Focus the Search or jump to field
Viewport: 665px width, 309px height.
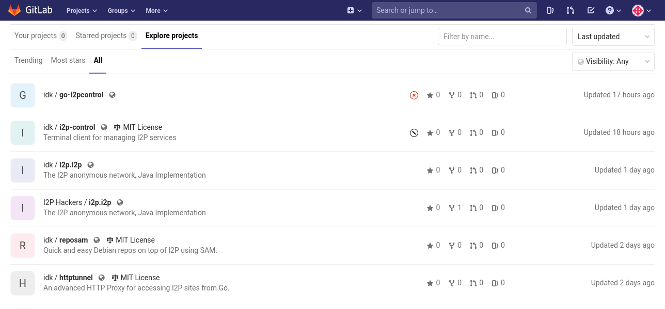click(454, 10)
